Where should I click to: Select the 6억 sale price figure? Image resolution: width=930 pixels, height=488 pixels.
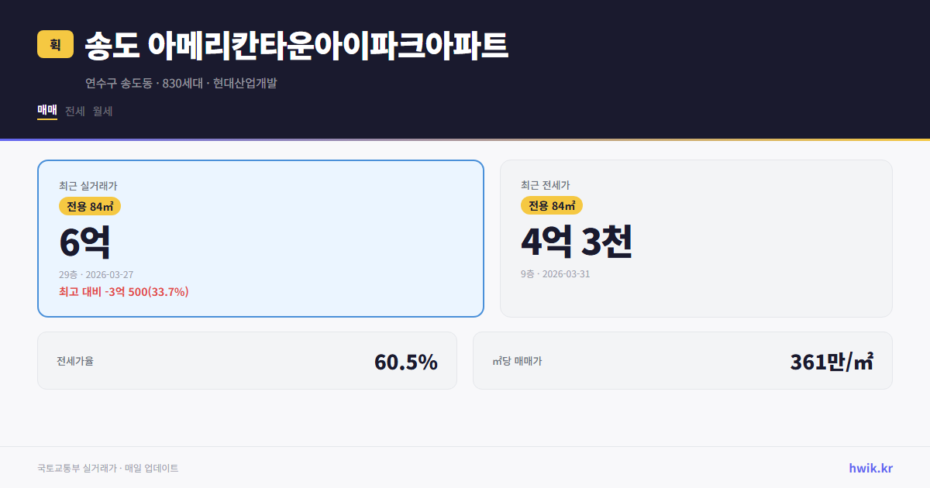click(82, 242)
